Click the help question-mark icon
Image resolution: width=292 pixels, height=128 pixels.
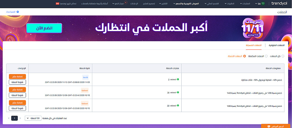point(18,12)
